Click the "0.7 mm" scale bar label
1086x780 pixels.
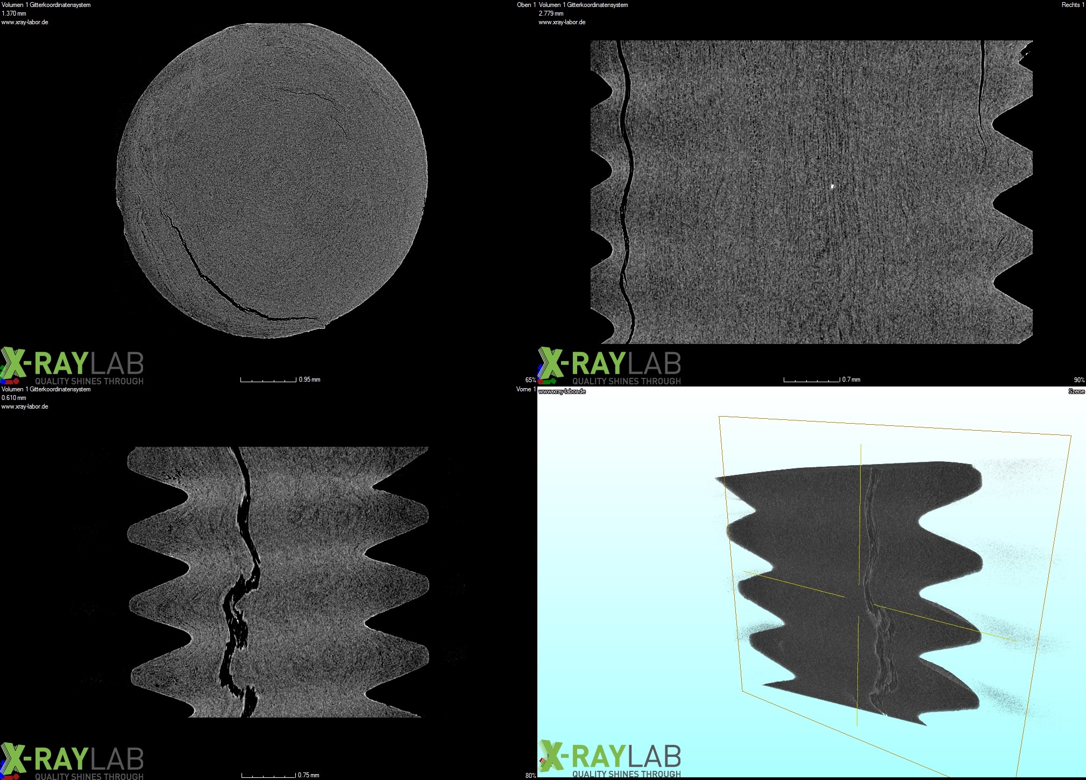point(851,380)
